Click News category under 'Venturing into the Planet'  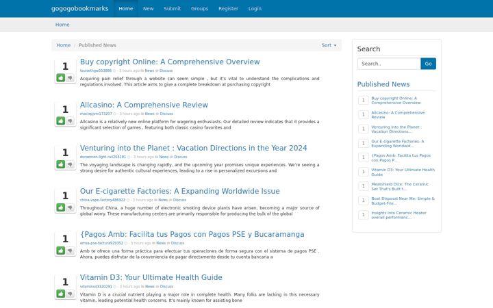click(x=164, y=157)
